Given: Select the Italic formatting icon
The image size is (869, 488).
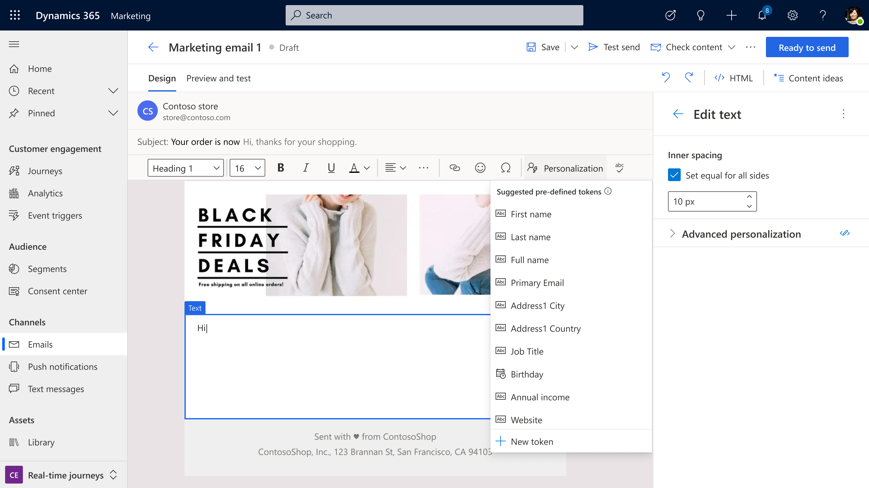Looking at the screenshot, I should (305, 167).
